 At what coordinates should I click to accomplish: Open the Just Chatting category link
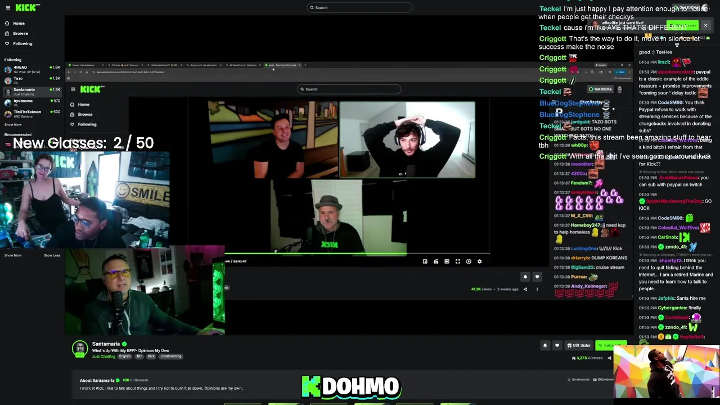tap(103, 356)
